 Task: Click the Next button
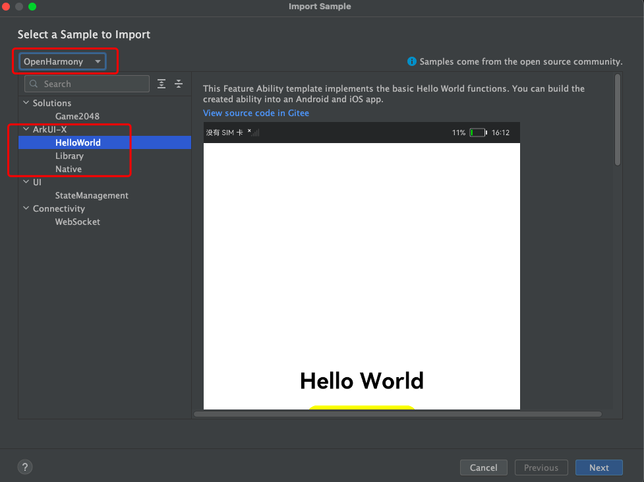point(599,467)
